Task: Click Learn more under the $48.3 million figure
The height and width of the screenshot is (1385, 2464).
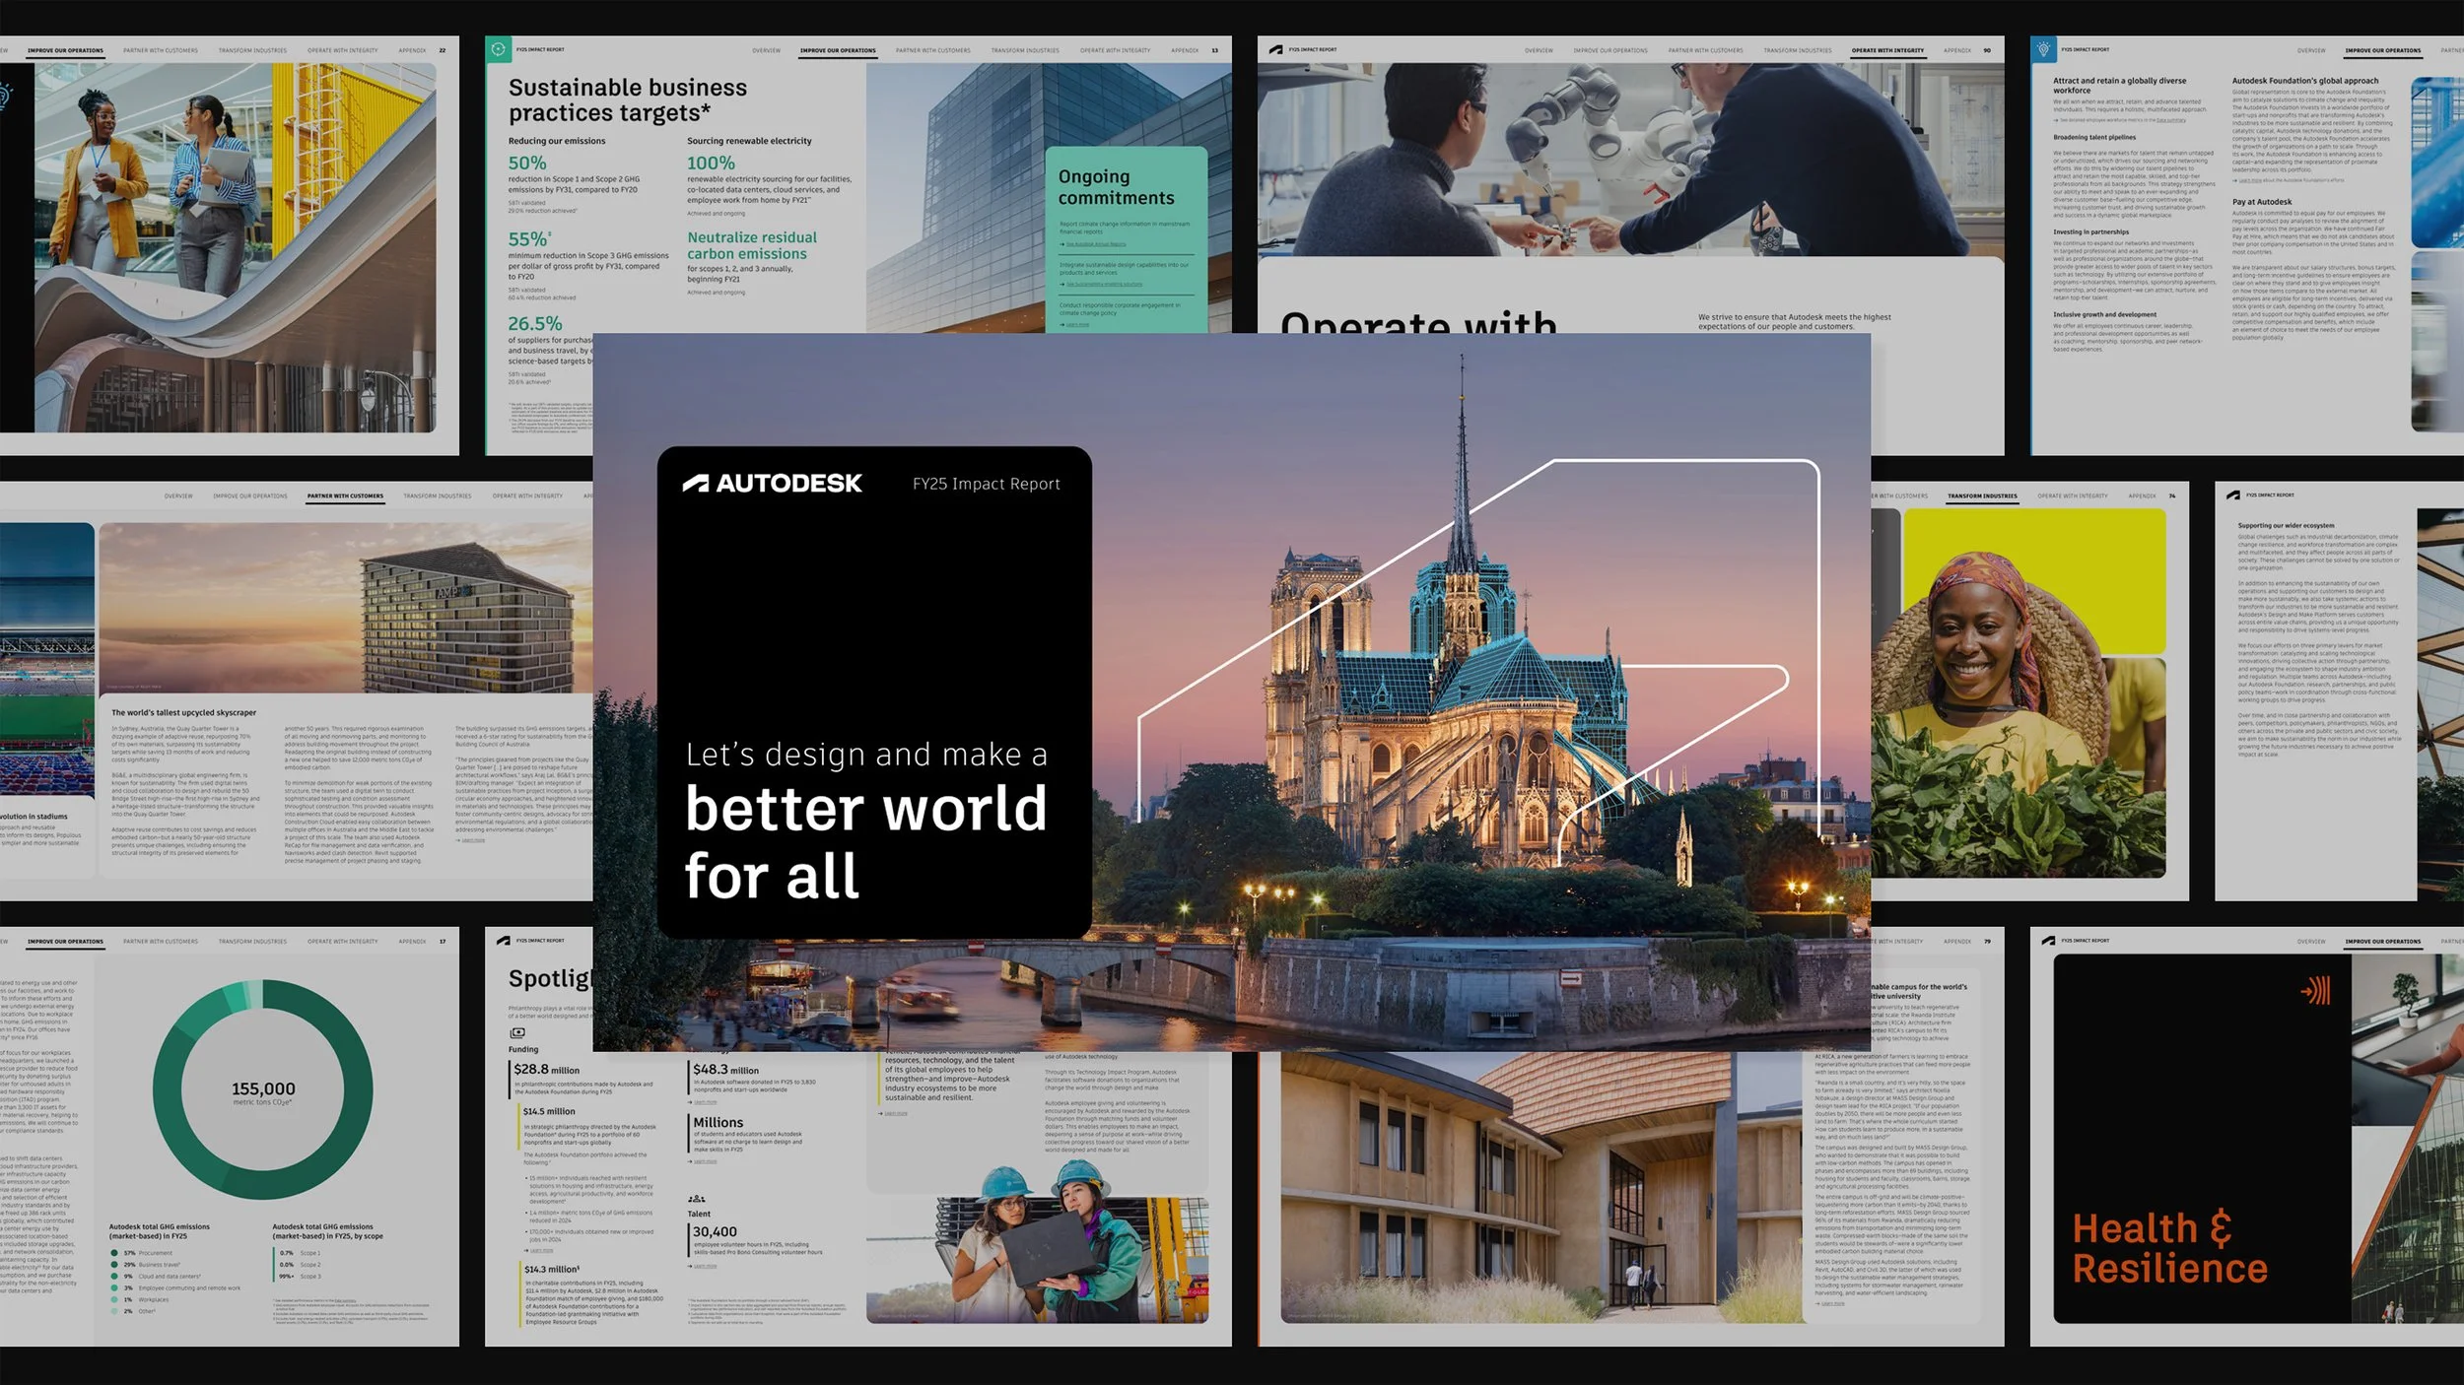Action: [704, 1102]
